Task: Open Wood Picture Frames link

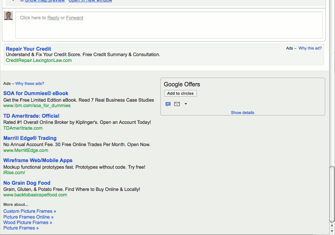Action: (x=27, y=222)
